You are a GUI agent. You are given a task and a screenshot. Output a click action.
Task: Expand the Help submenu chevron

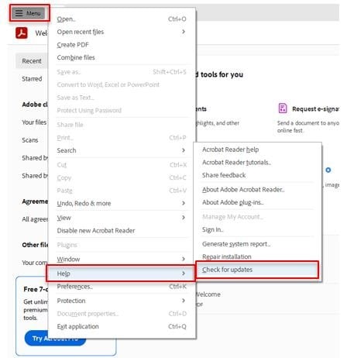(184, 274)
